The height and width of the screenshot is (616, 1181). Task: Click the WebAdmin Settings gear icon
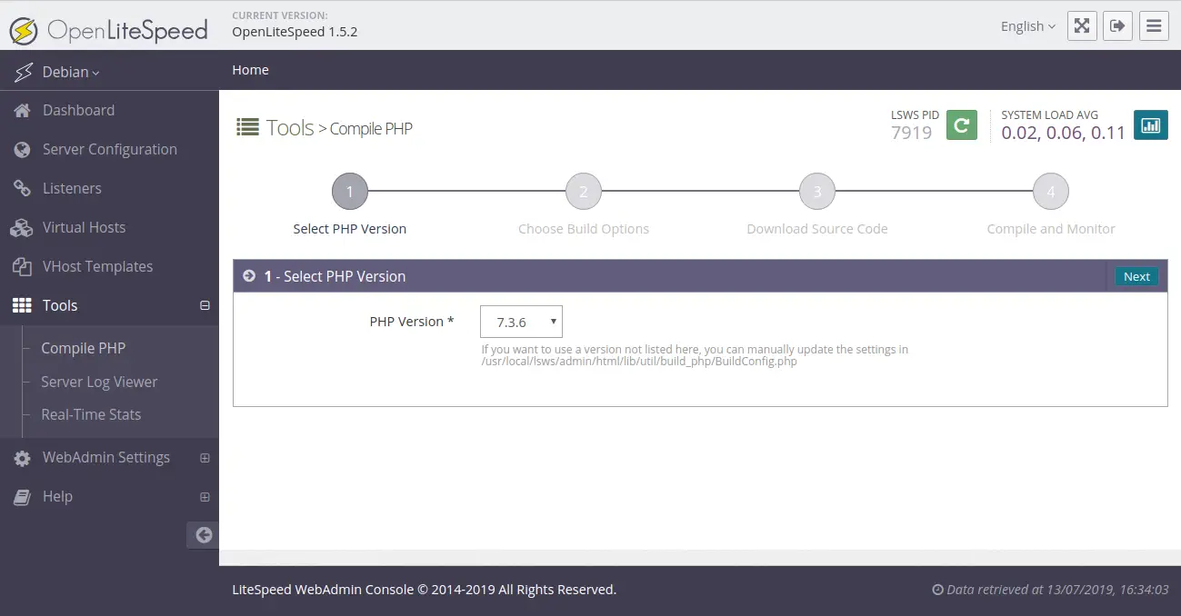click(x=22, y=458)
